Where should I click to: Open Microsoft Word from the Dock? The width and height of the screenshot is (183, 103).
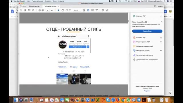click(93, 100)
